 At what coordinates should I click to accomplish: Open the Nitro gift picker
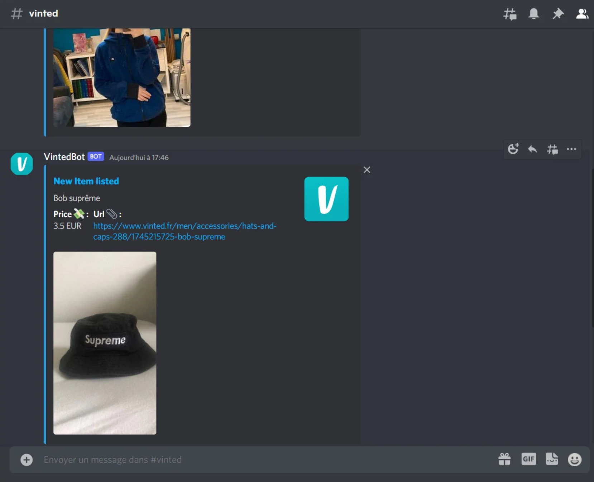click(x=504, y=459)
